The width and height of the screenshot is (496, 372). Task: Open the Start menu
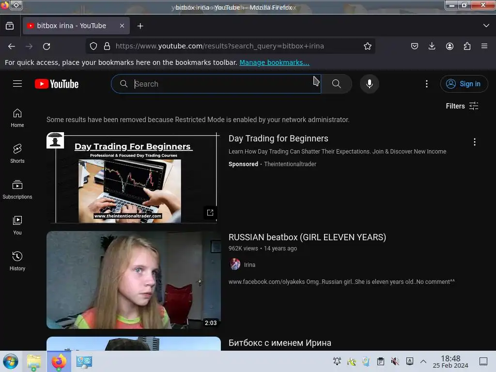click(11, 361)
